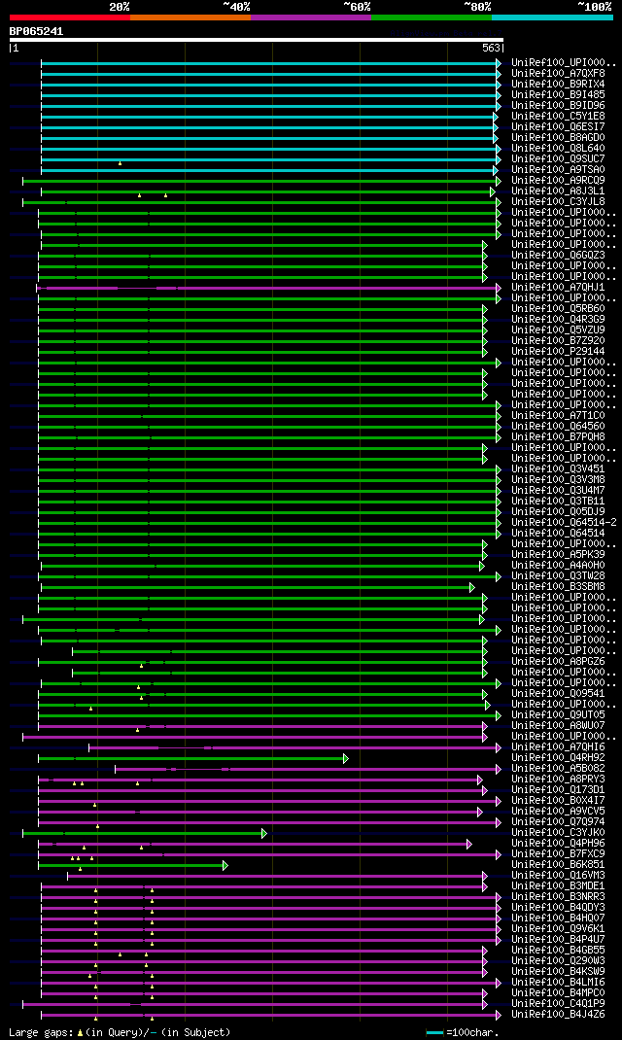Viewport: 622px width, 1040px height.
Task: Select hit UniRef100_Q5RB60
Action: [x=558, y=308]
